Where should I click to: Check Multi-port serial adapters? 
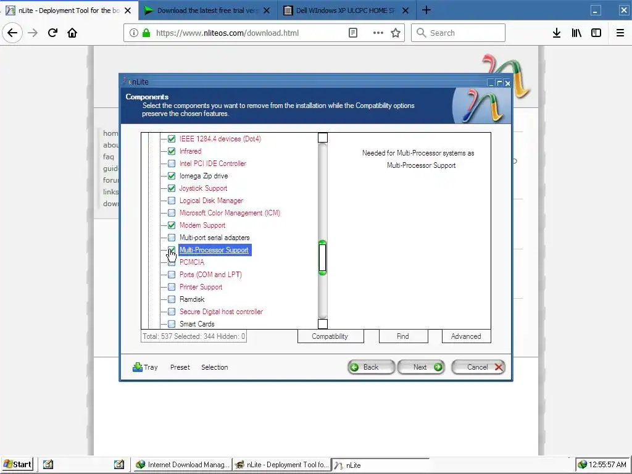(x=172, y=238)
